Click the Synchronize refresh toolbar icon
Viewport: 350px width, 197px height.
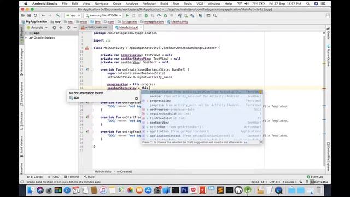click(35, 15)
